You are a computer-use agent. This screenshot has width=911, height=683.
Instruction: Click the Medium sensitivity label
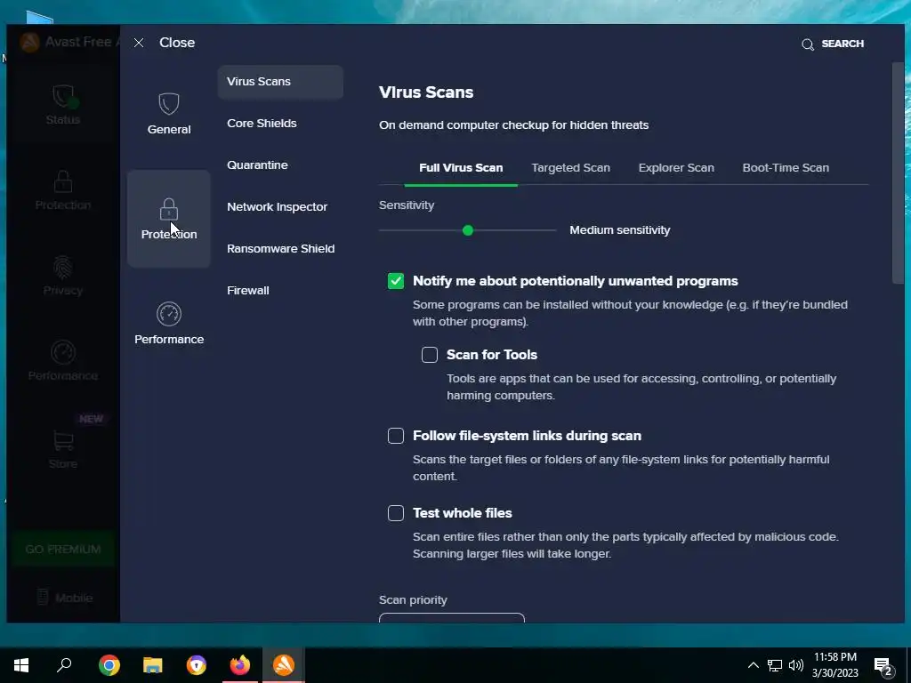point(619,230)
